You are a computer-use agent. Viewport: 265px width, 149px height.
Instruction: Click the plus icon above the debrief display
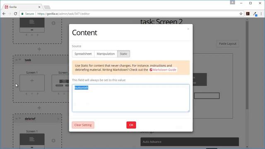click(x=39, y=108)
